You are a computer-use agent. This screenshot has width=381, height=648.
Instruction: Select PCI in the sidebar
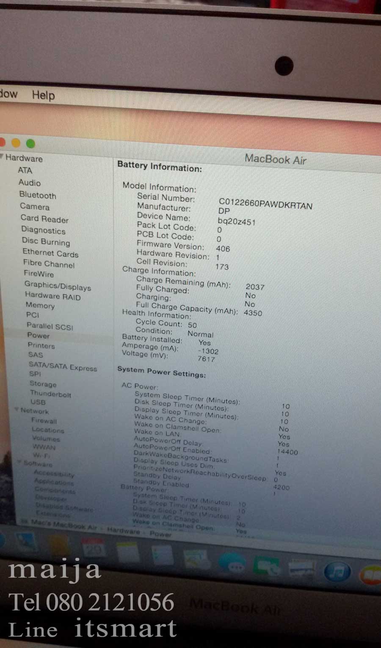coord(33,314)
